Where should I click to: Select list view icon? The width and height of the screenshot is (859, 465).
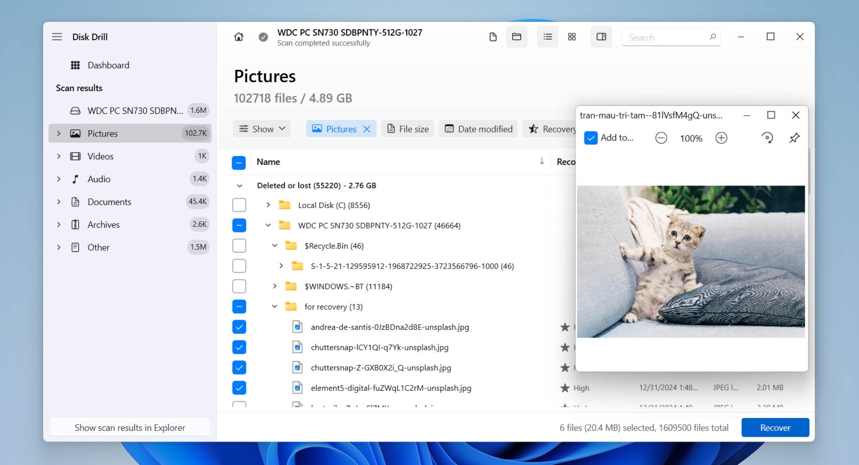pos(548,36)
